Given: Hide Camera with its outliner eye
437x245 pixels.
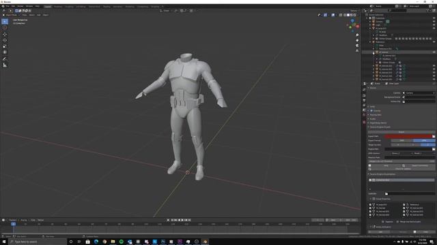Looking at the screenshot, I should pos(434,21).
